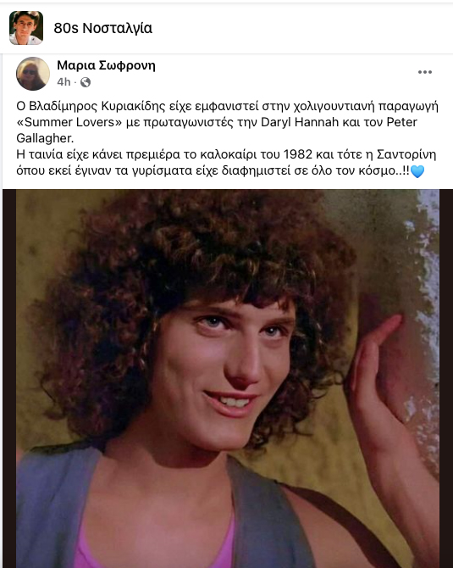Click the black bar left of photo
The image size is (453, 568).
[9, 379]
